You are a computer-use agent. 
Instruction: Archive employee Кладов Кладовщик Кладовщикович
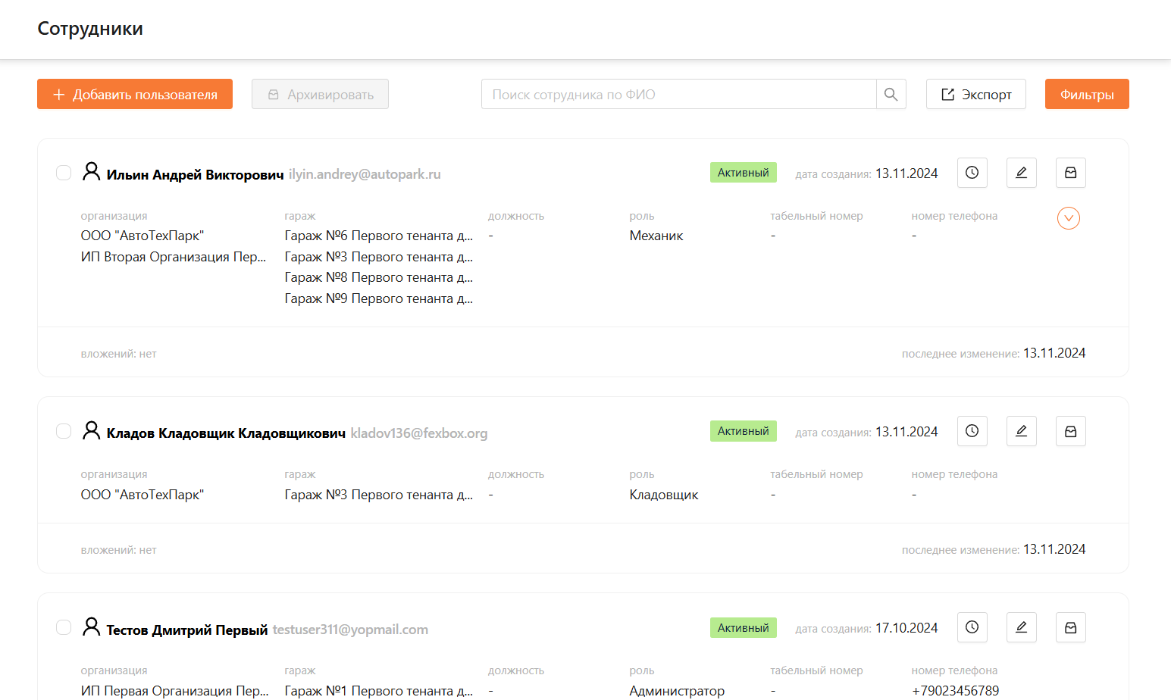pos(1070,431)
